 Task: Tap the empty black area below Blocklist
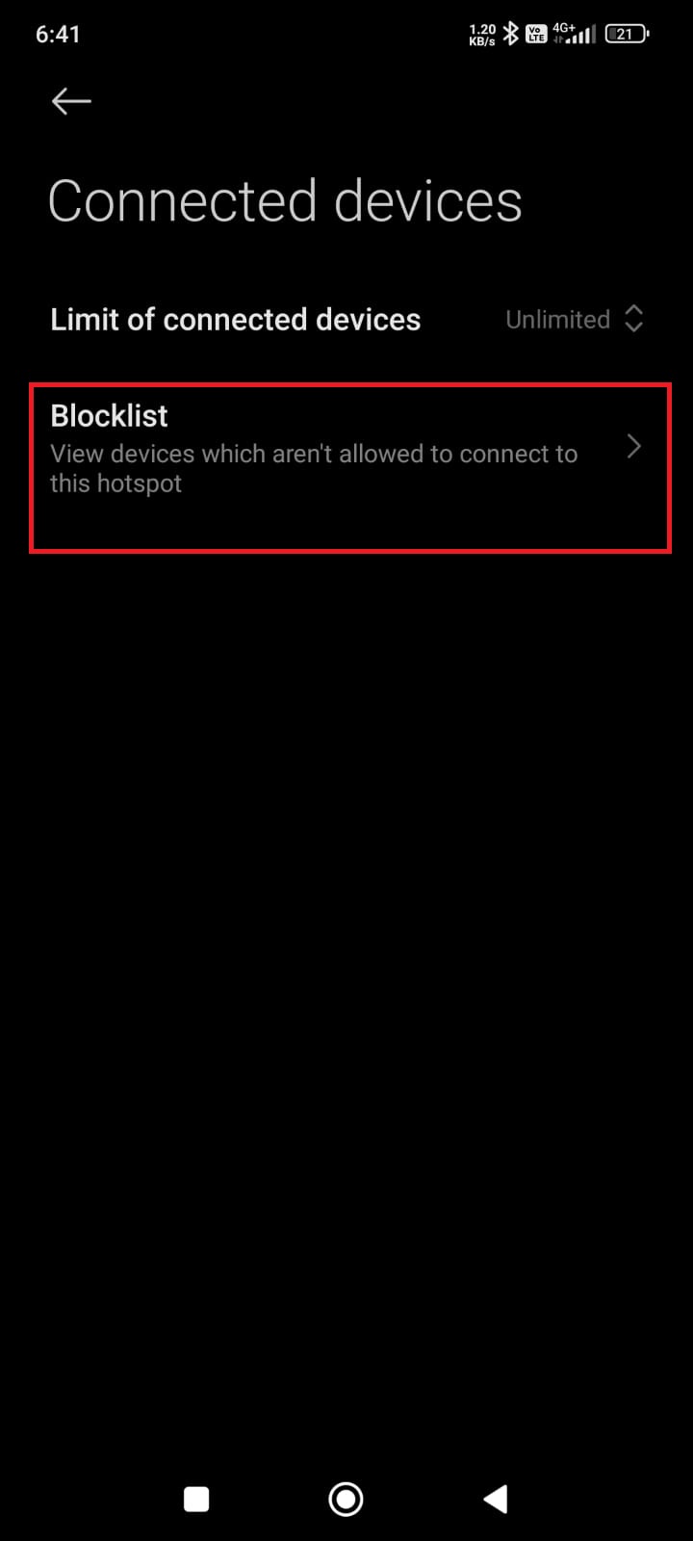click(346, 963)
